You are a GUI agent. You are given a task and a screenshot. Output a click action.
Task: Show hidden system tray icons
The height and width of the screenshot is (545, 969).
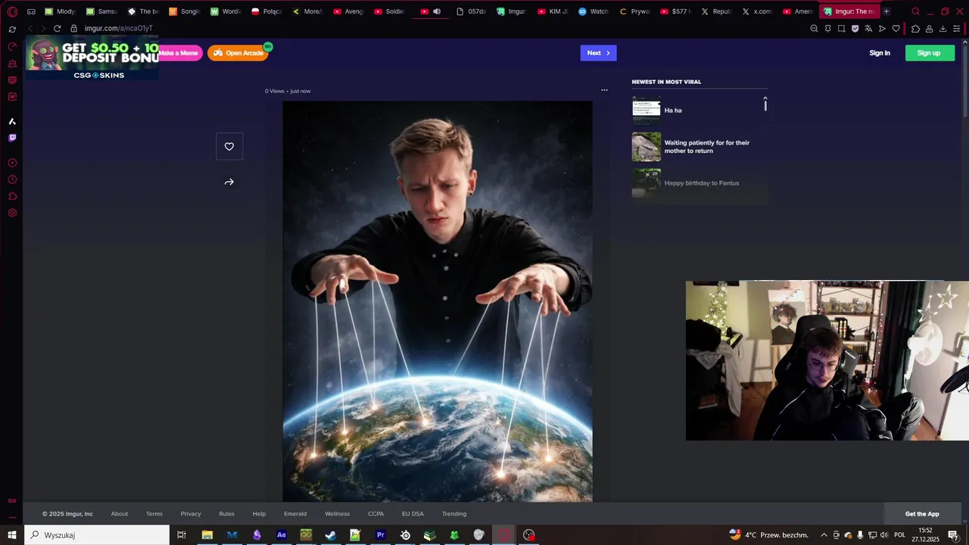pos(824,535)
